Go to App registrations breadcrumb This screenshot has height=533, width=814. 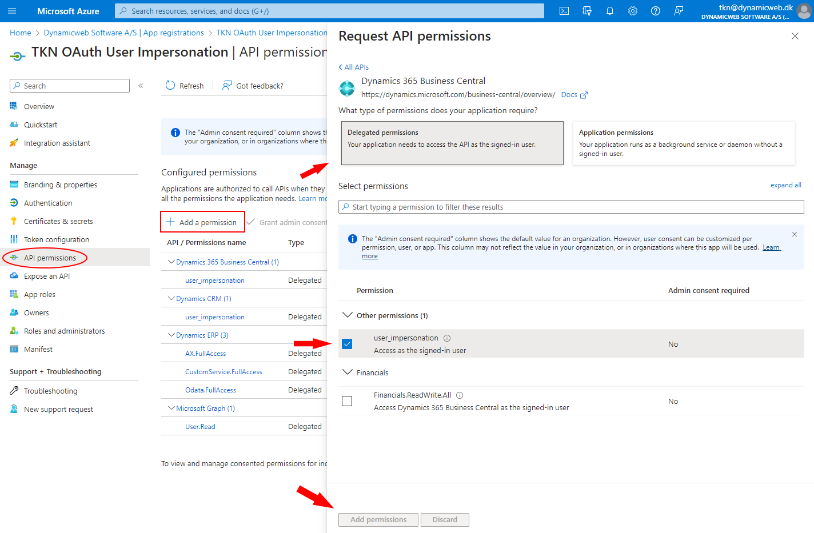tap(124, 33)
